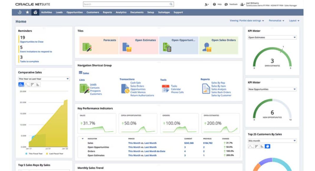Click the Home icon in the navigation bar
Viewport: 315px width, 171px height.
click(x=35, y=12)
